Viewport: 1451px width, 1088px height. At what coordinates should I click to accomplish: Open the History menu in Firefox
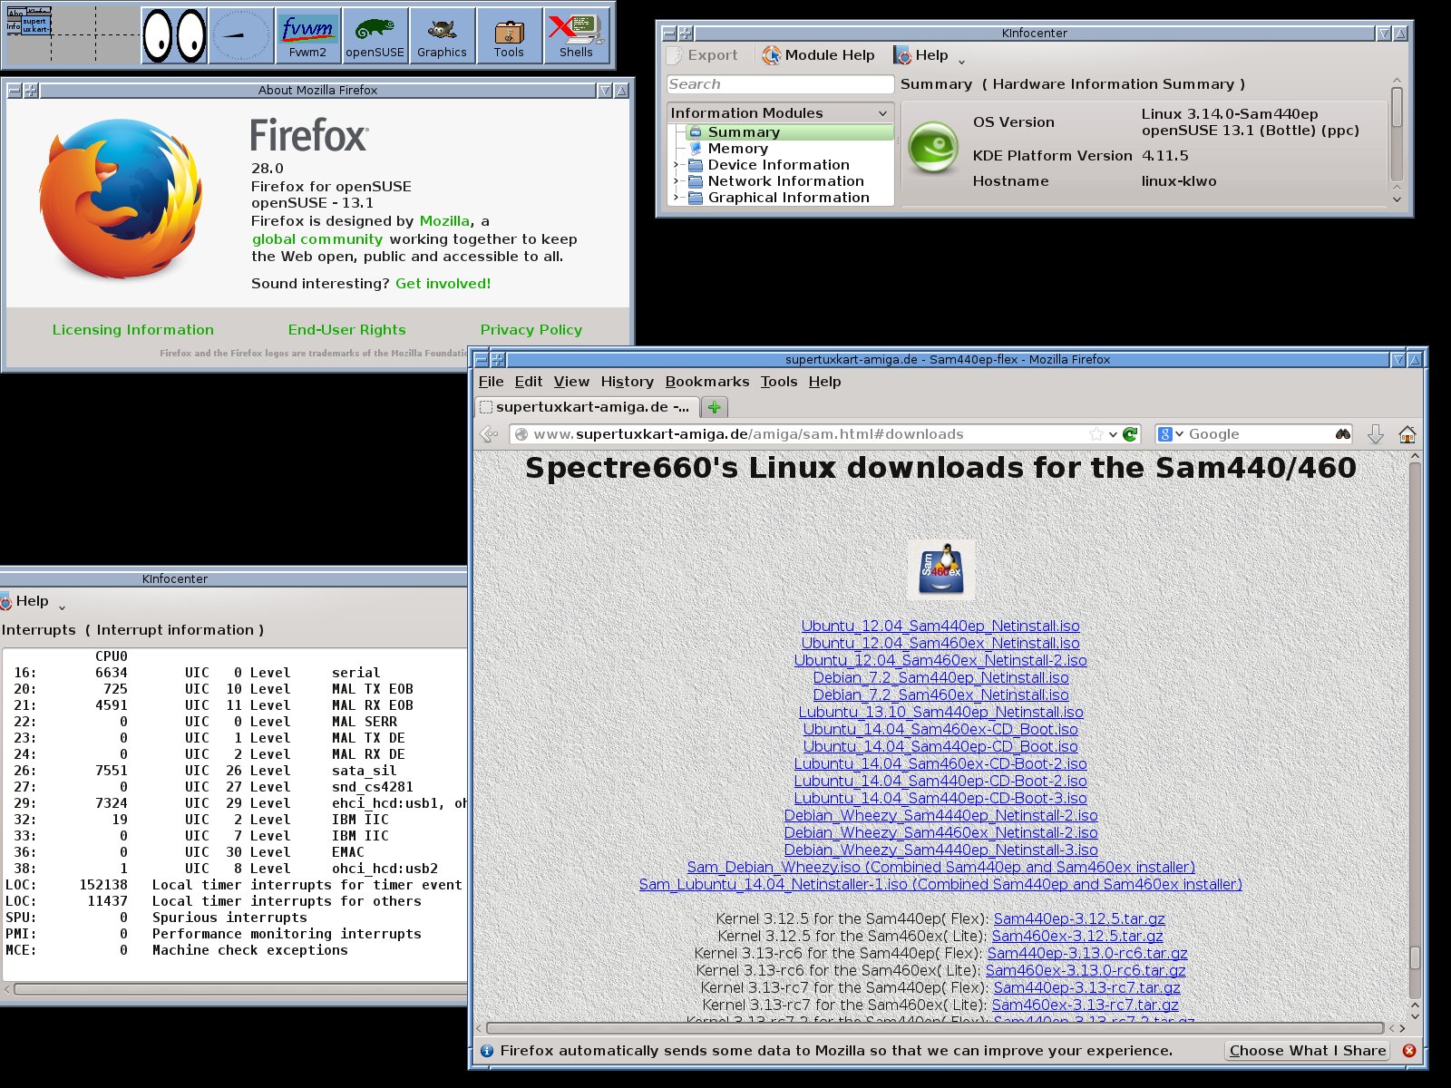point(627,382)
